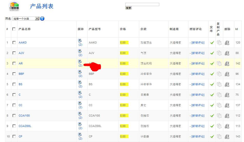Click add review link for CCA/200L
The image size is (244, 142).
coord(198,126)
